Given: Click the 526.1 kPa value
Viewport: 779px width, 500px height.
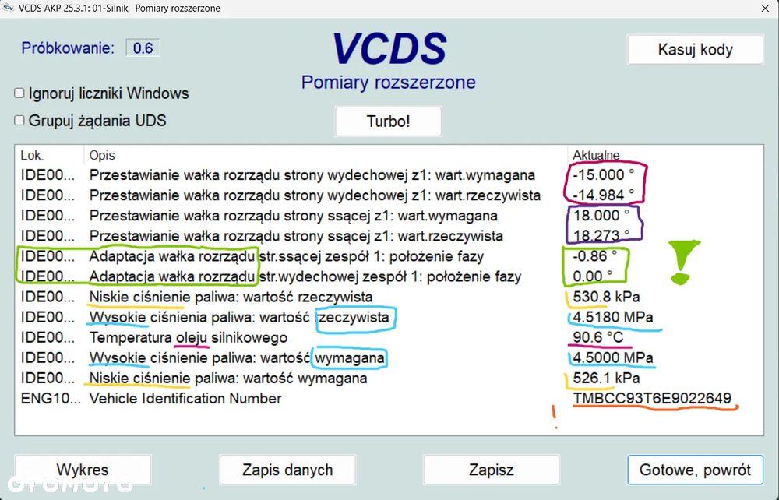Looking at the screenshot, I should pos(606,379).
